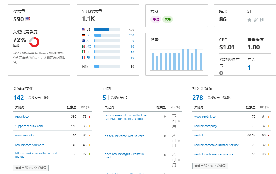Click the DE country code link
276x174 pixels.
point(88,35)
